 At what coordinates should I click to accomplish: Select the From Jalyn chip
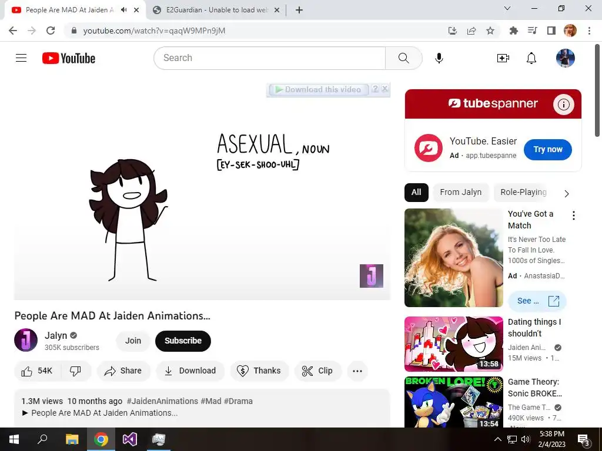pyautogui.click(x=461, y=192)
